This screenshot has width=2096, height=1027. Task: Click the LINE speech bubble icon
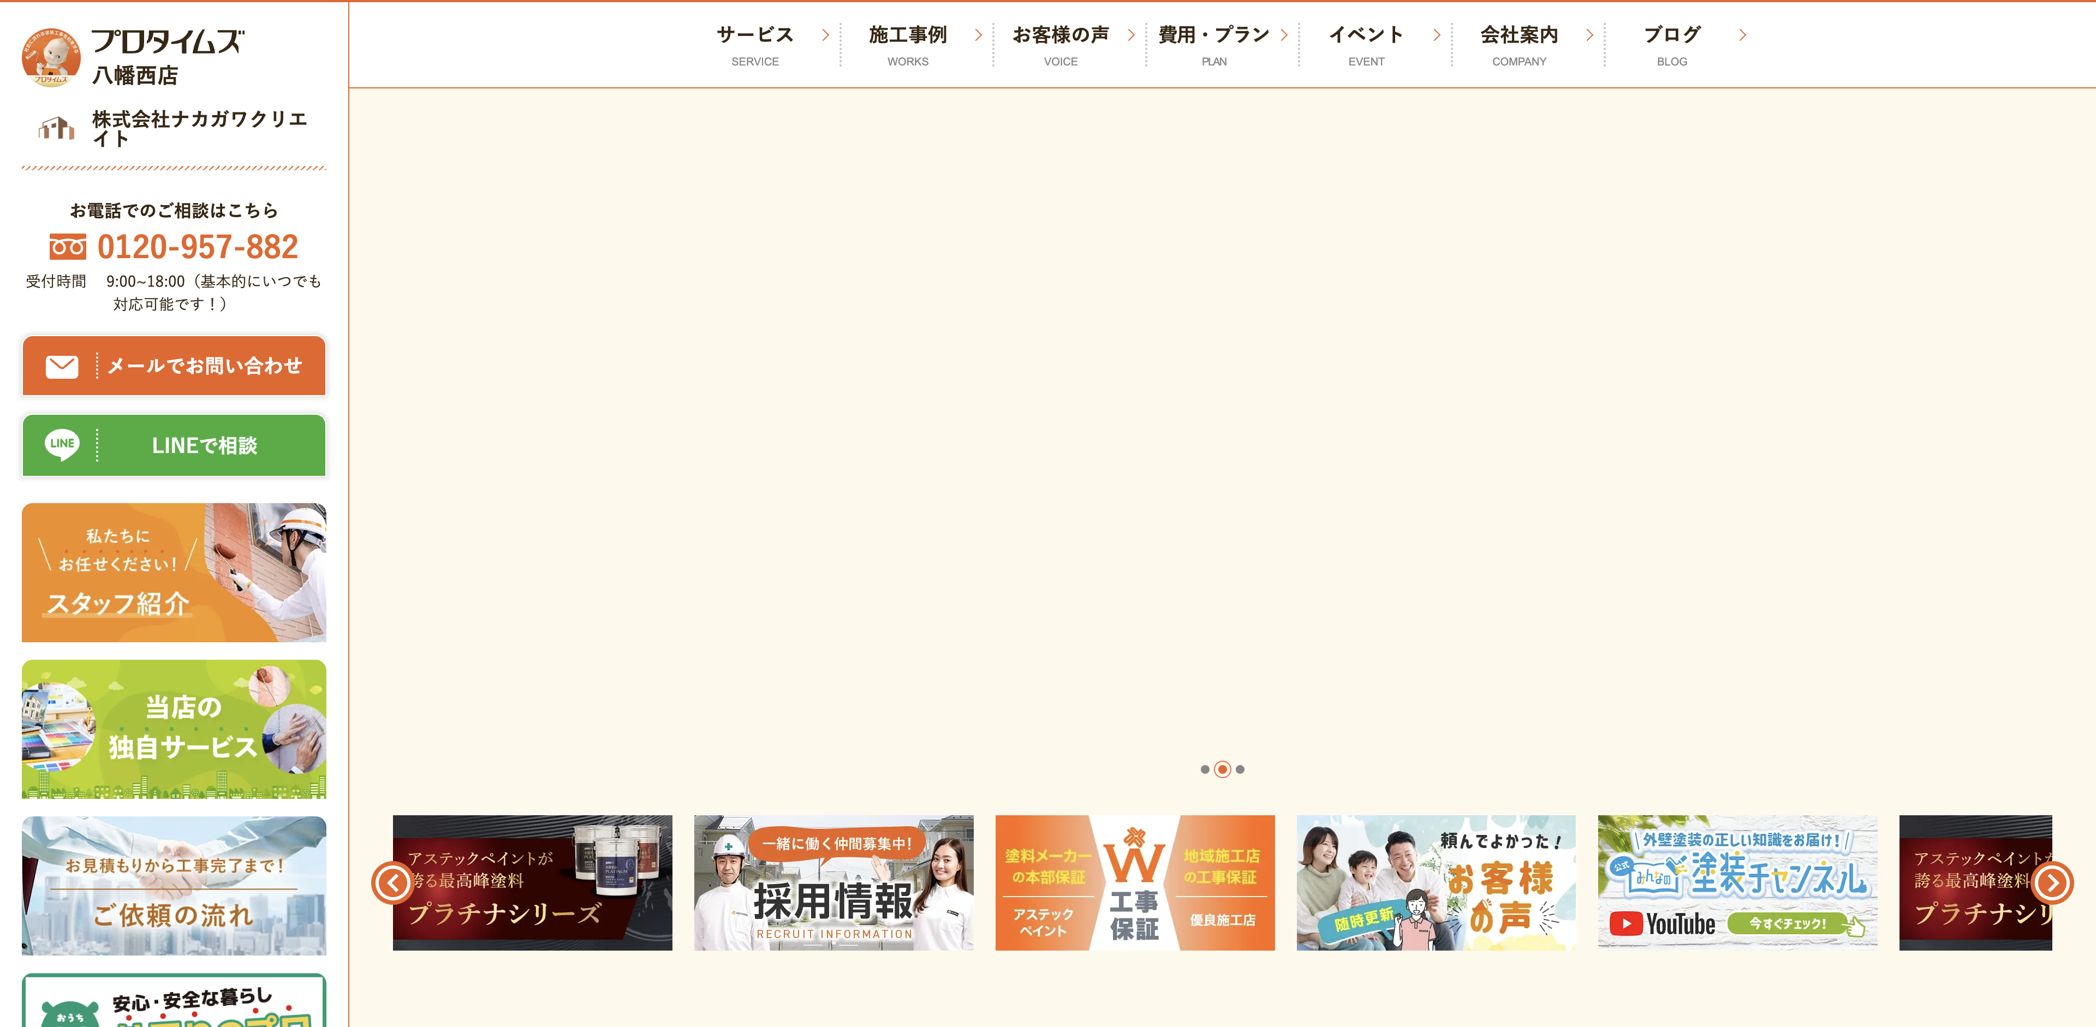tap(62, 445)
